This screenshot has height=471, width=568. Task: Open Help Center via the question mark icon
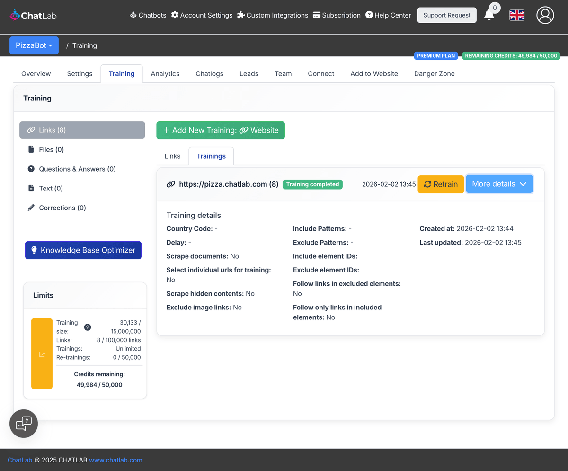[x=368, y=15]
